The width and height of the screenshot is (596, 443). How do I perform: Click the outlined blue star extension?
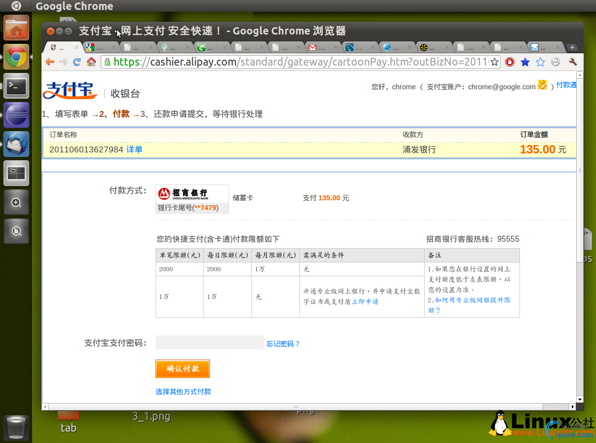click(x=540, y=62)
